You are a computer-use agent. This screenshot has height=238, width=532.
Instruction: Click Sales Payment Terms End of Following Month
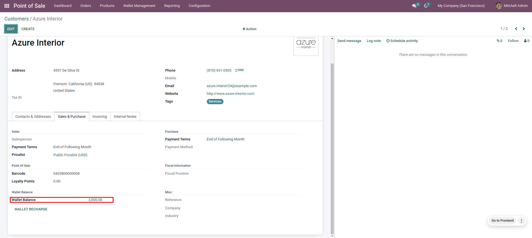click(x=72, y=147)
